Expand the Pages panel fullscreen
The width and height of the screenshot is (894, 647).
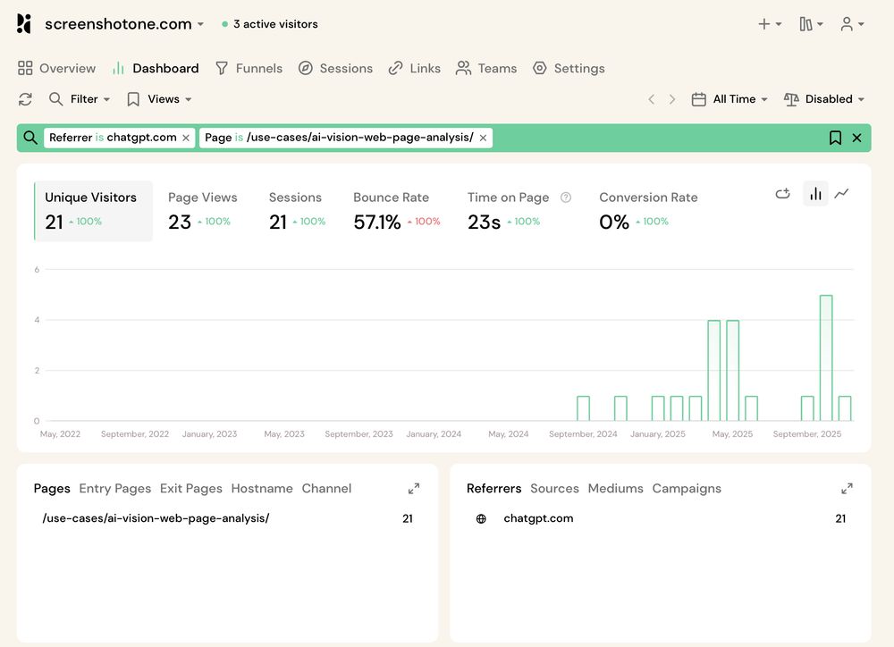[x=414, y=489]
